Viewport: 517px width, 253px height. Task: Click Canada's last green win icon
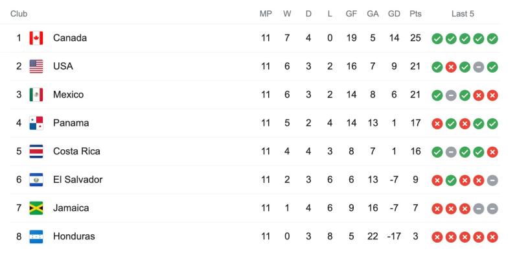click(x=492, y=39)
